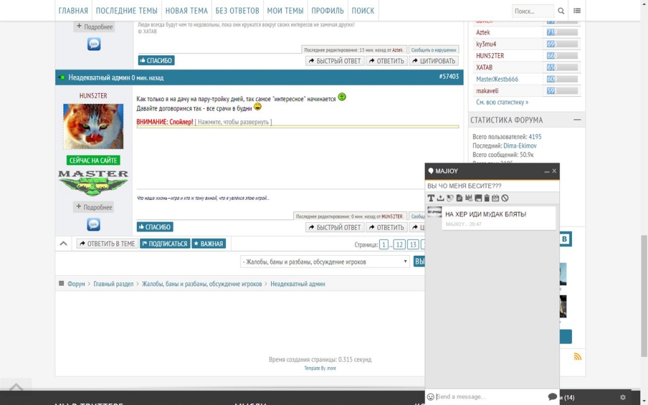This screenshot has height=405, width=648.
Task: Open chat settings gear icon
Action: [x=623, y=397]
